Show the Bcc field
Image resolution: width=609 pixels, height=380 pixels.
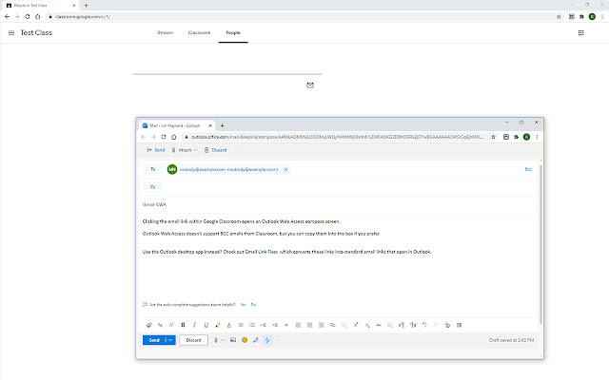[x=528, y=169]
